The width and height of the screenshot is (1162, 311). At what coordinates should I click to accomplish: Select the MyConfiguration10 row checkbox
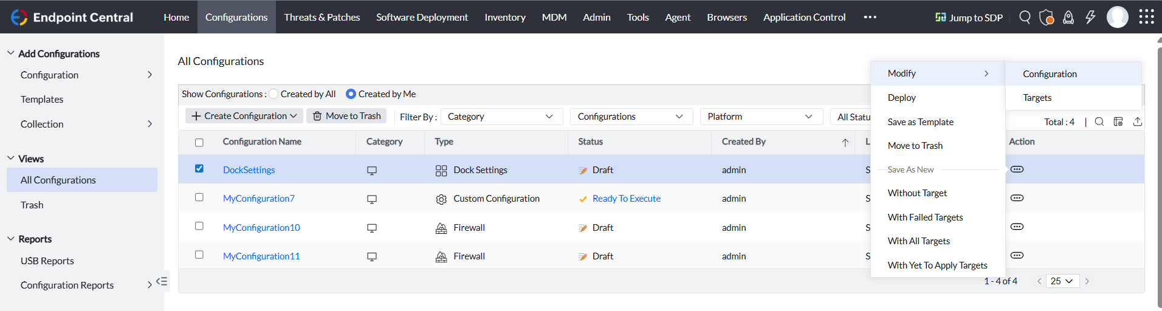coord(199,226)
